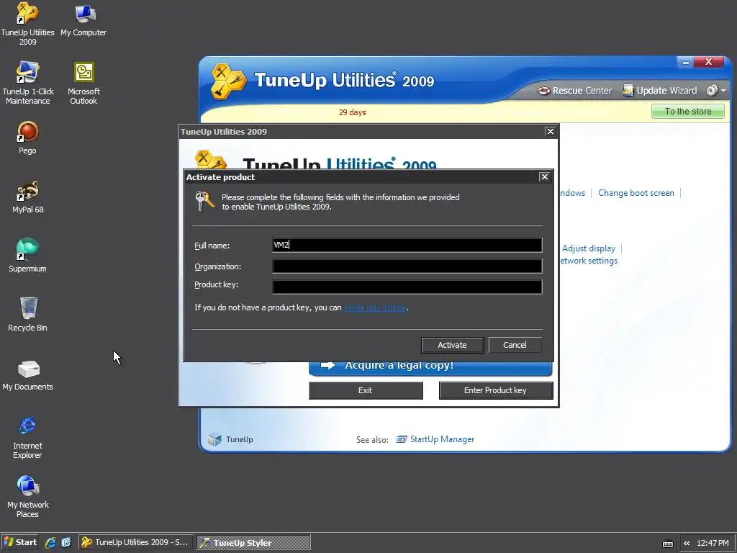Viewport: 737px width, 553px height.
Task: Click Acquire a legal copy banner
Action: tap(430, 367)
